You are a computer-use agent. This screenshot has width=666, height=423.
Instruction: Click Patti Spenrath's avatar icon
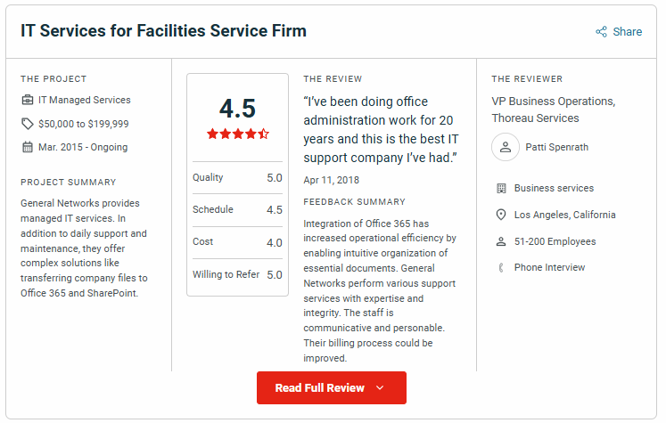tap(506, 147)
